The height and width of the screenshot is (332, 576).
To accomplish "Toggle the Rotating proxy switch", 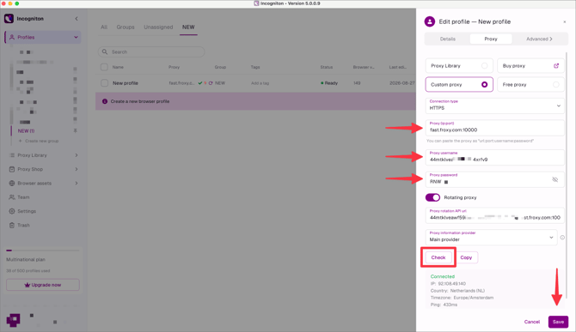I will pos(432,197).
